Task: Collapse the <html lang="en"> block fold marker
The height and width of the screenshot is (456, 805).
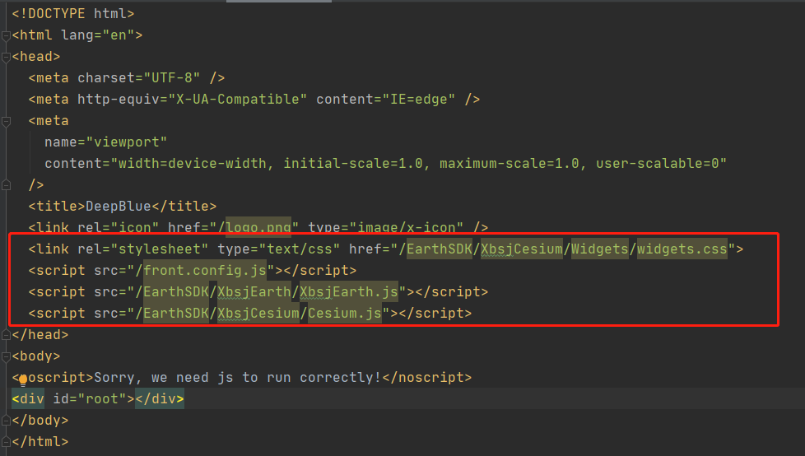Action: pos(6,35)
